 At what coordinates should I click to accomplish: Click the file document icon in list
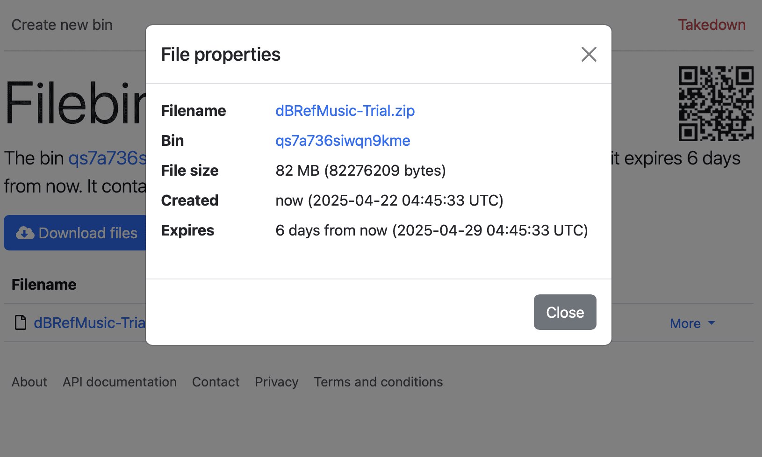pos(21,323)
